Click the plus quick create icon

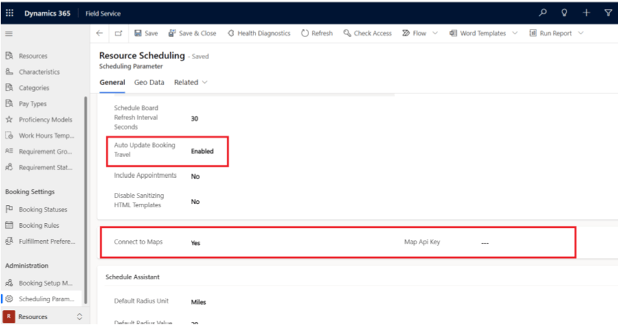click(x=586, y=13)
